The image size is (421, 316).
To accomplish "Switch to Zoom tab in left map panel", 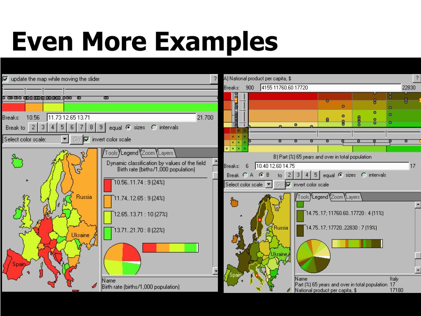I will click(148, 153).
